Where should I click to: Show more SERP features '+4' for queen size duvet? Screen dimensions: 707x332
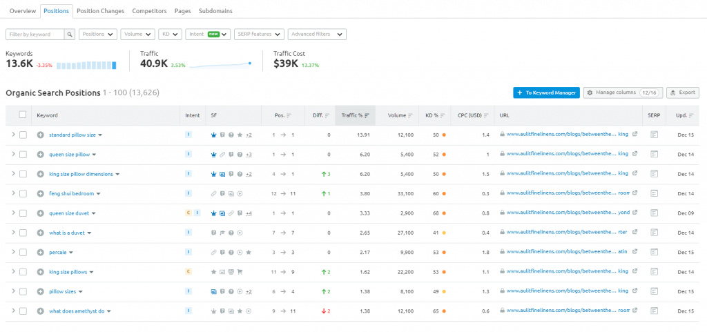pos(249,213)
